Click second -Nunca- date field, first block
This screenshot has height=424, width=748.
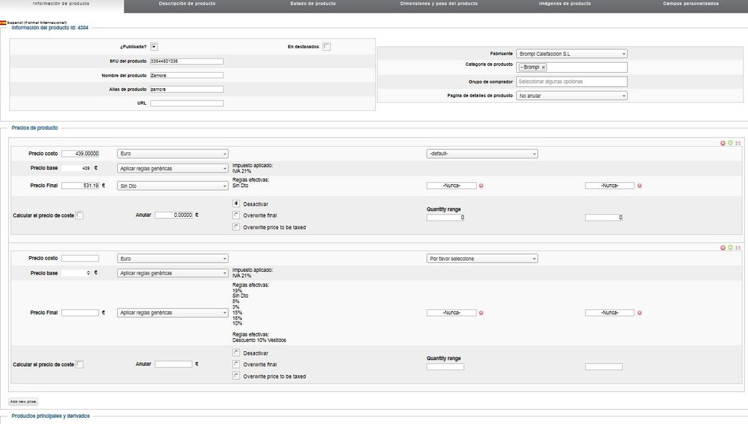(x=610, y=185)
